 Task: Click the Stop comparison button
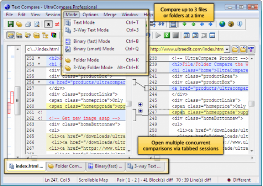click(x=175, y=35)
